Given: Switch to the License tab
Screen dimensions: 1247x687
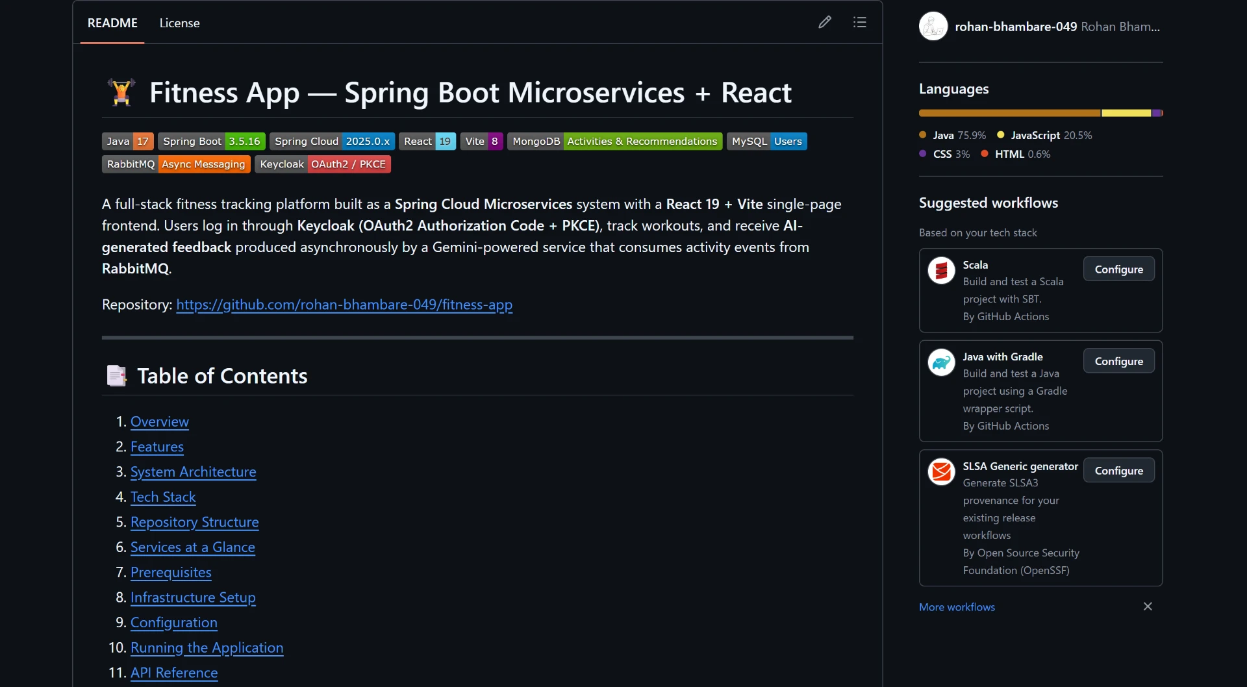Looking at the screenshot, I should (x=179, y=23).
